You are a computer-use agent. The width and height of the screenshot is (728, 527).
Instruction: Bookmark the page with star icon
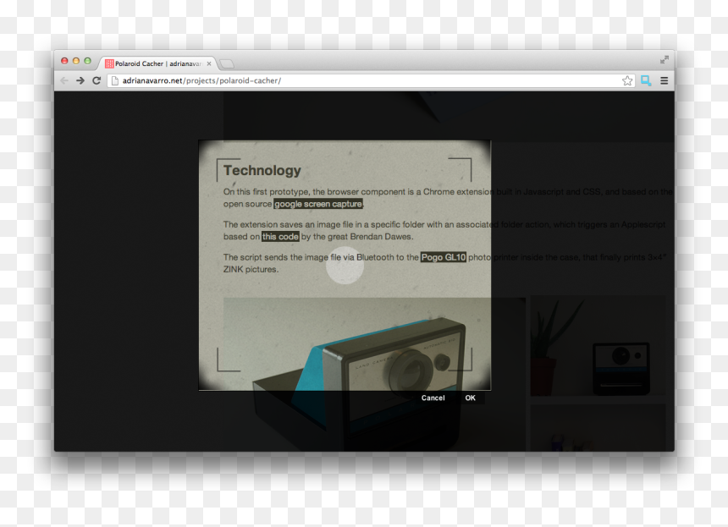click(627, 80)
